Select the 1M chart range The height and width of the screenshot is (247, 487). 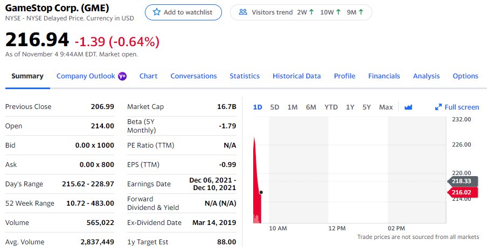coord(293,107)
